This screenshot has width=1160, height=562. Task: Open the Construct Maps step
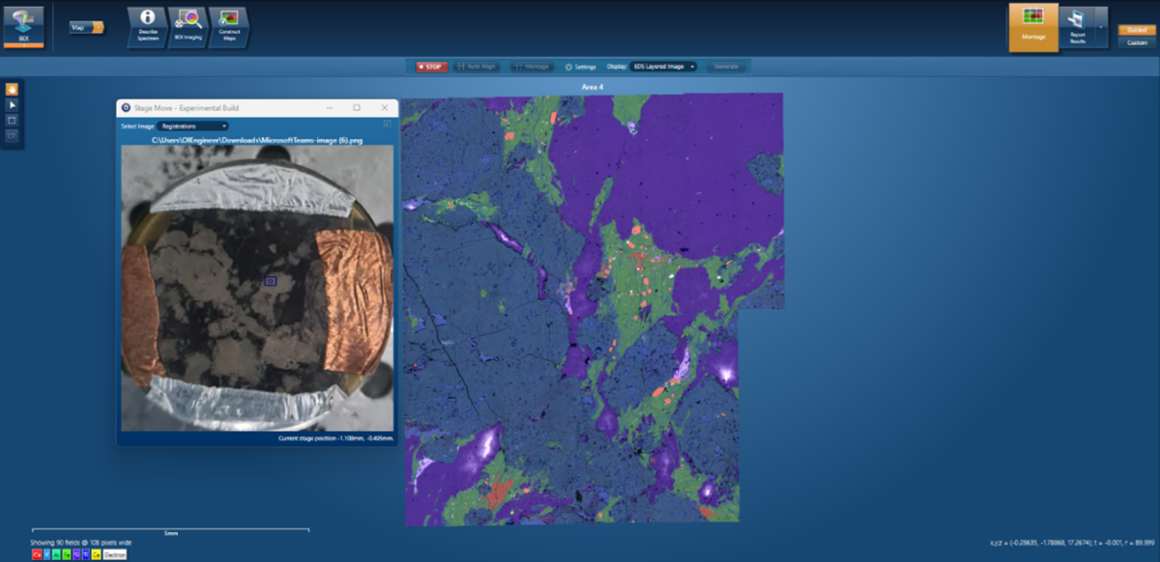tap(228, 27)
